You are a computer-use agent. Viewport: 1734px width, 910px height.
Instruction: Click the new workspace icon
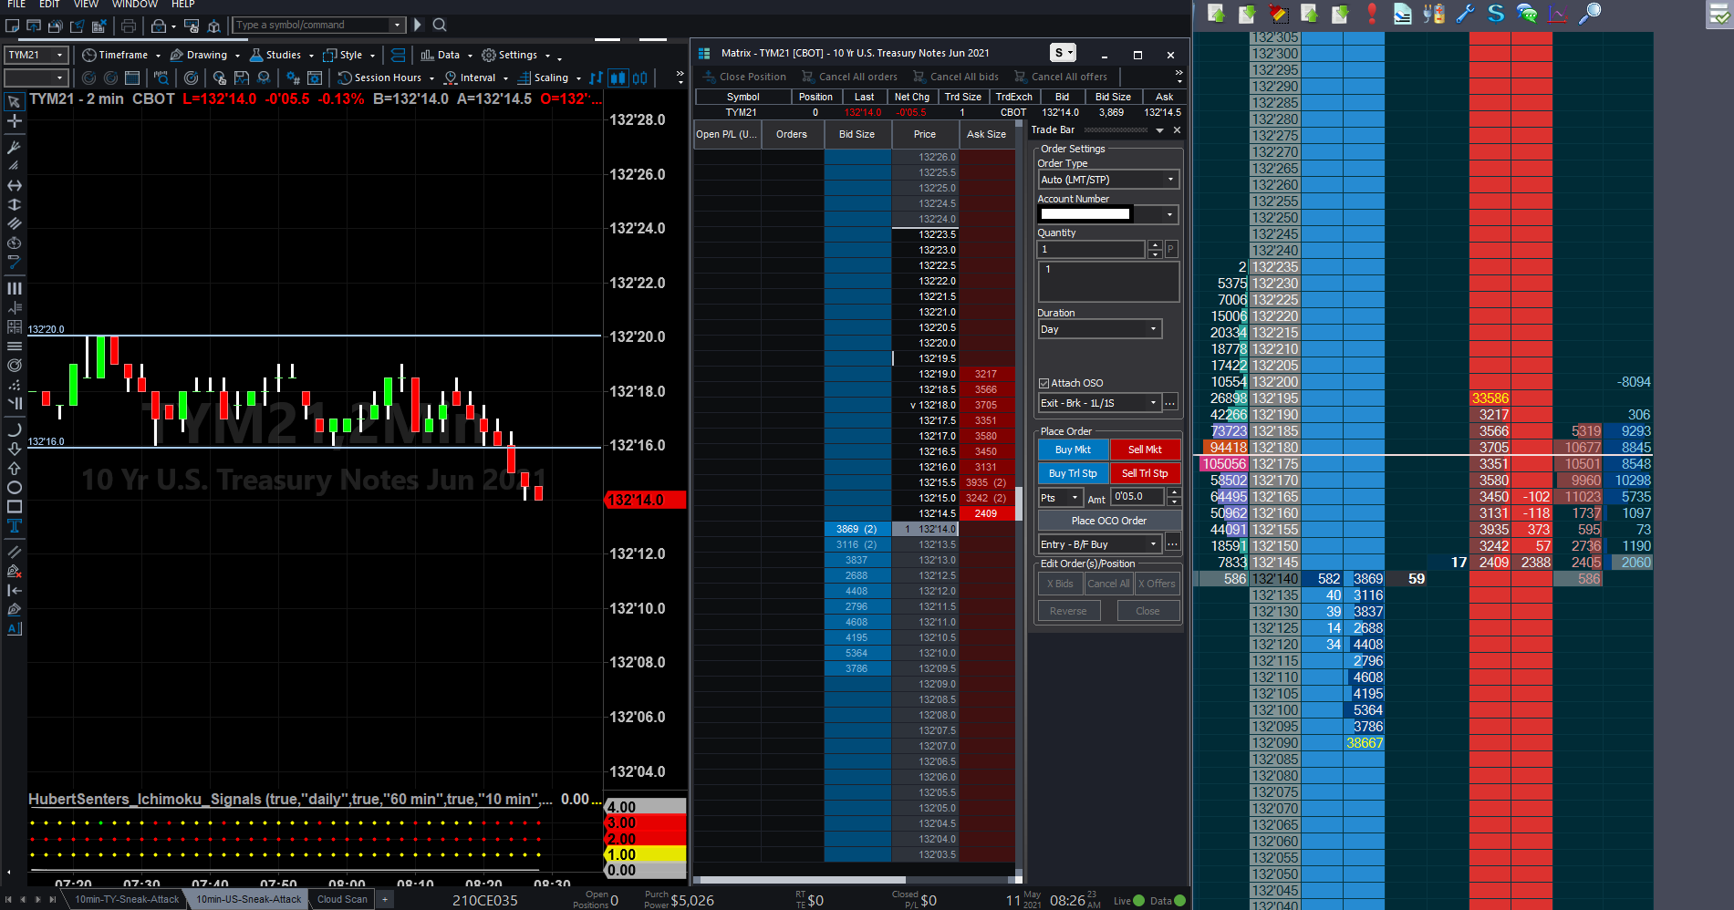point(12,26)
